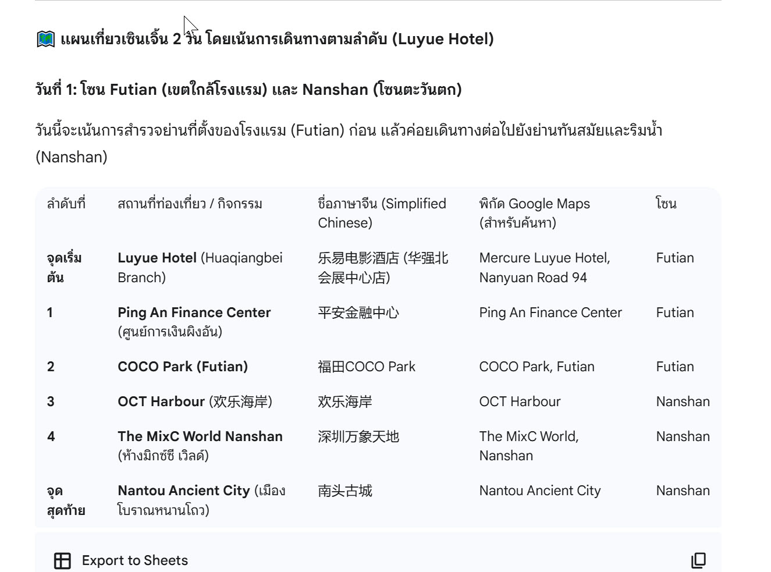This screenshot has width=771, height=572.
Task: Click the COCO Park (Futian) attraction name
Action: click(x=182, y=367)
